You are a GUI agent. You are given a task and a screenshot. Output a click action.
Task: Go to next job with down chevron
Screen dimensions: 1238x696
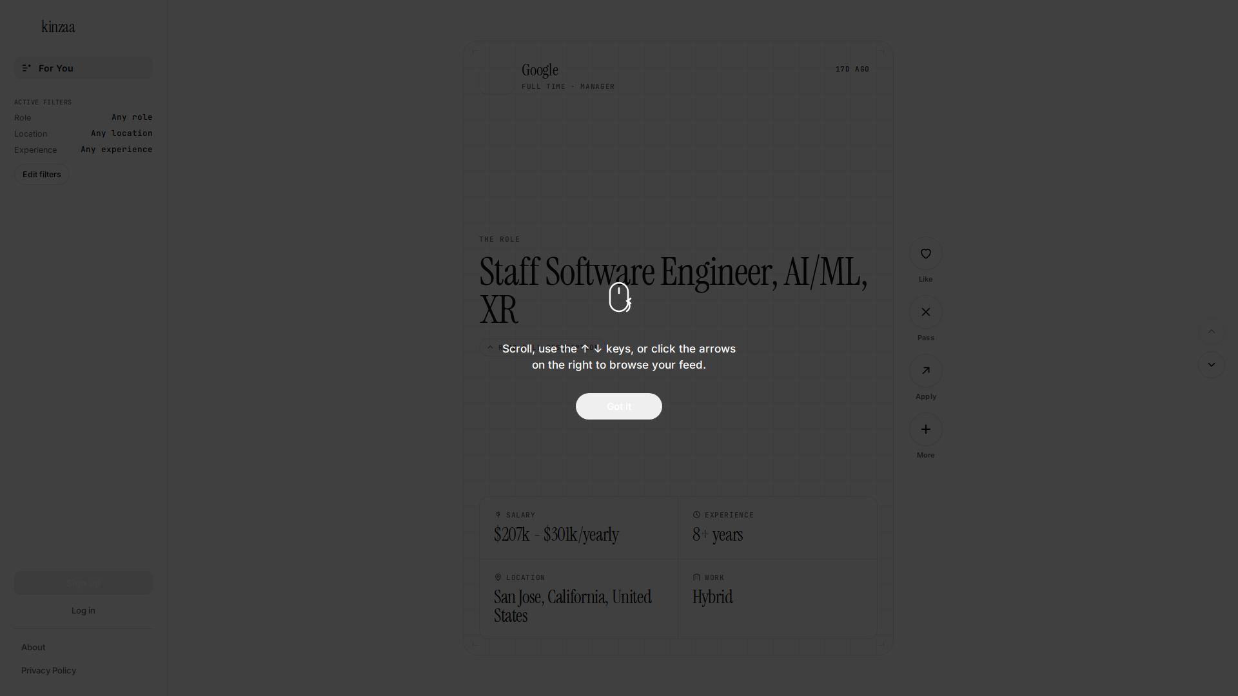tap(1212, 365)
